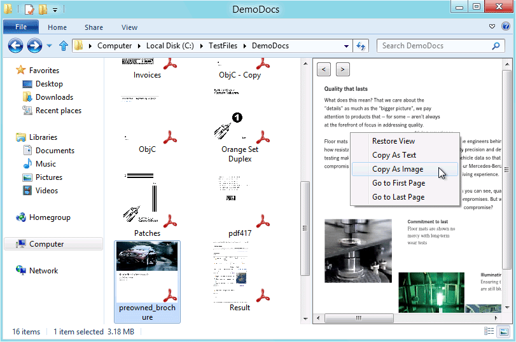Expand the ribbon with chevron
Image resolution: width=516 pixels, height=342 pixels.
click(492, 26)
